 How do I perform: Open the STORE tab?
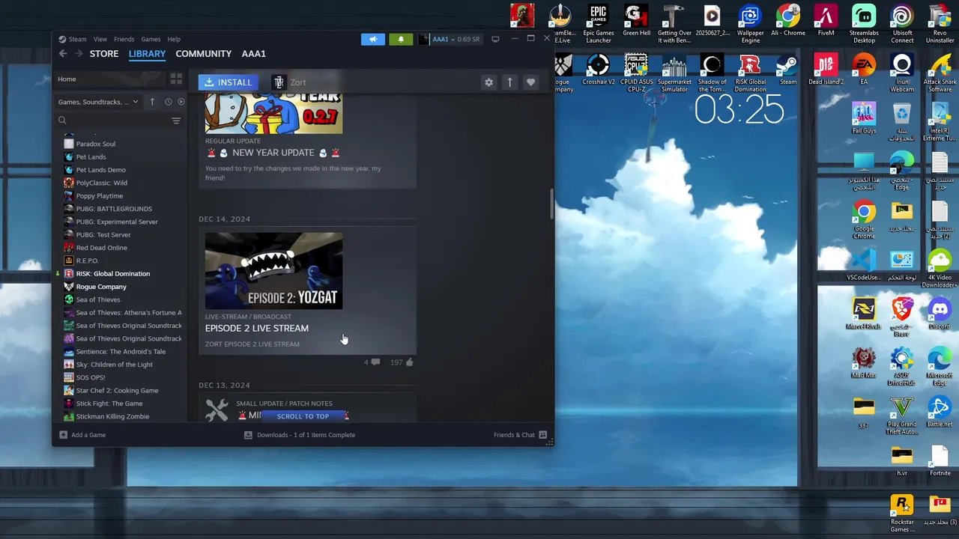(104, 54)
